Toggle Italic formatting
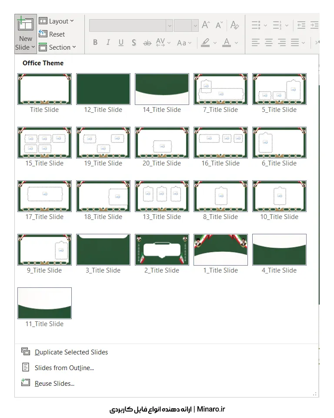This screenshot has width=334, height=418. tap(108, 42)
